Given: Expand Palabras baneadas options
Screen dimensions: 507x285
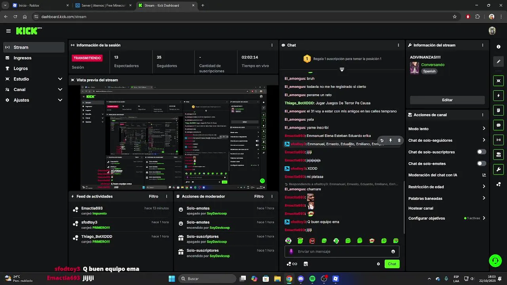Looking at the screenshot, I should pyautogui.click(x=484, y=198).
